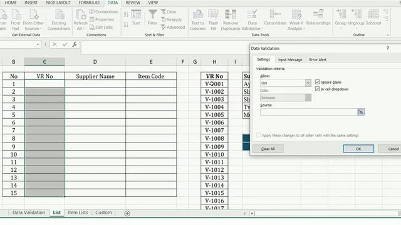Image resolution: width=401 pixels, height=225 pixels.
Task: Cancel formula bar entry X icon
Action: (x=55, y=44)
